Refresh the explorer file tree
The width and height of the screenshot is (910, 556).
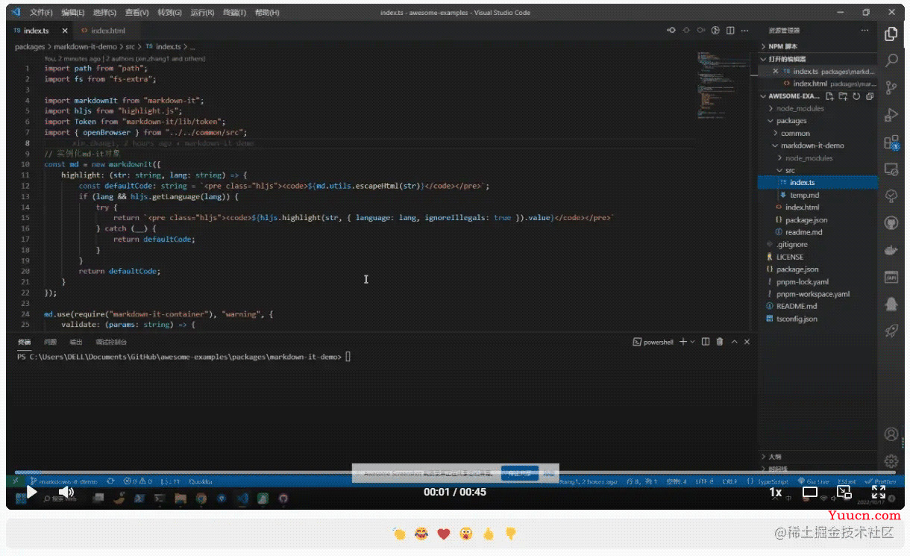point(856,96)
